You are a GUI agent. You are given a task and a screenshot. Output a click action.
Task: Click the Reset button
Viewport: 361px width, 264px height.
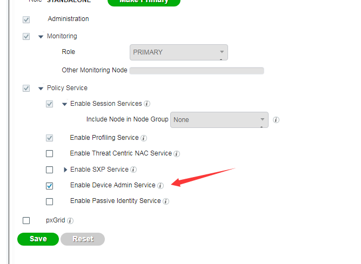83,239
